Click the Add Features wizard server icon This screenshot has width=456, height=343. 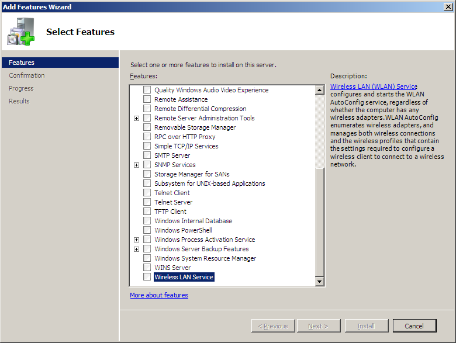20,32
